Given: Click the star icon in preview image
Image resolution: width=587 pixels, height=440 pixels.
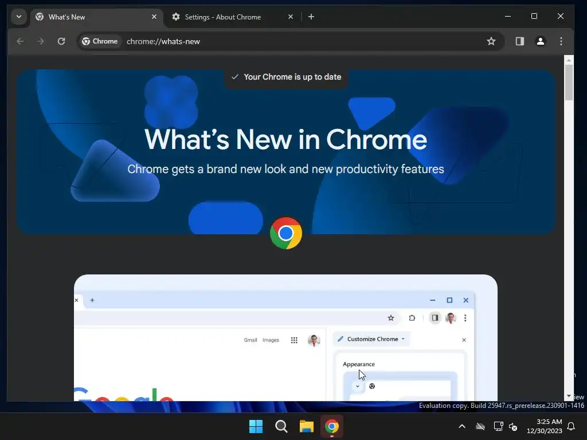Looking at the screenshot, I should [x=391, y=318].
